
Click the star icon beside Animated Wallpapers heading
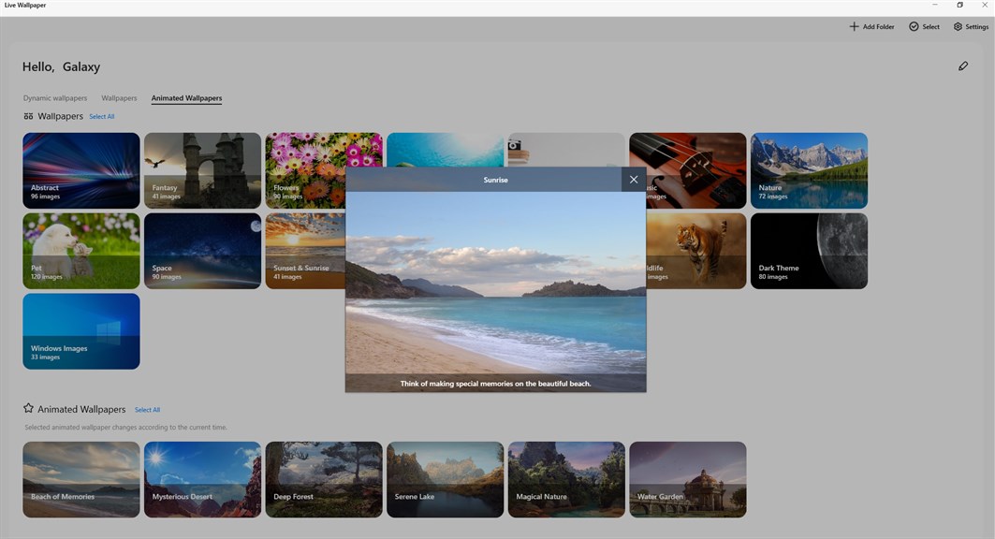(x=29, y=408)
